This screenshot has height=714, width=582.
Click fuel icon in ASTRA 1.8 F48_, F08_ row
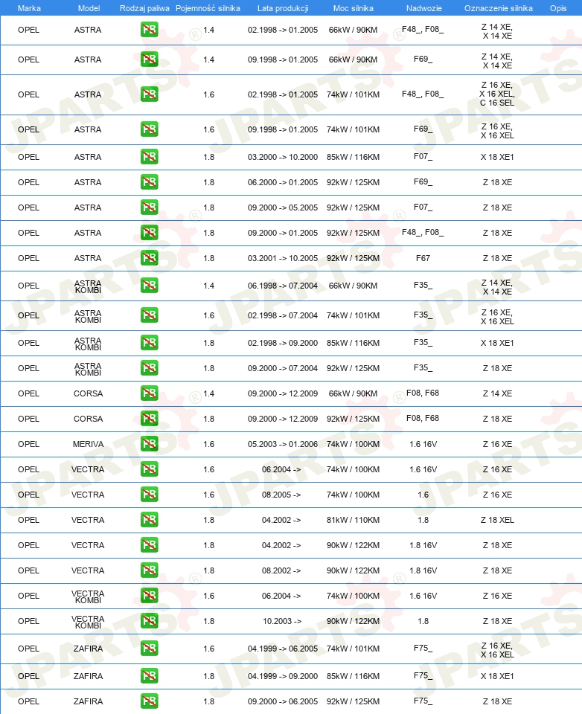click(x=150, y=233)
